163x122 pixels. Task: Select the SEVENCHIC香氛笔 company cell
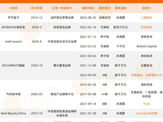[x=13, y=27]
